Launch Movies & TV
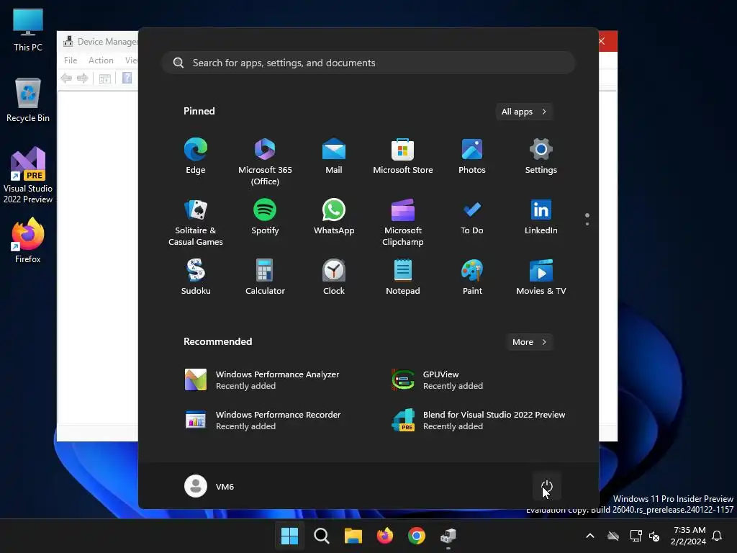Viewport: 737px width, 553px height. pos(541,277)
